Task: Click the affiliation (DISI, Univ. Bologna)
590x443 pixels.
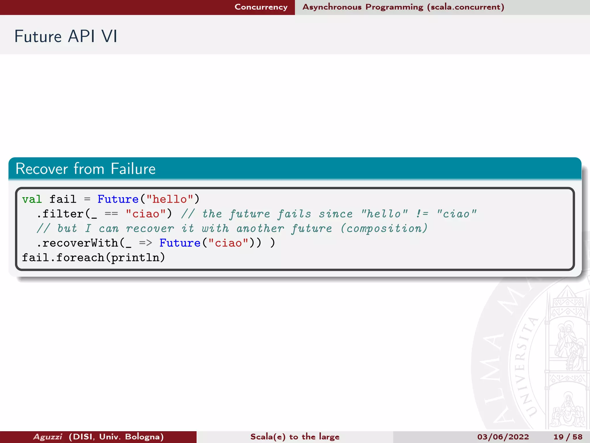Action: pyautogui.click(x=116, y=437)
